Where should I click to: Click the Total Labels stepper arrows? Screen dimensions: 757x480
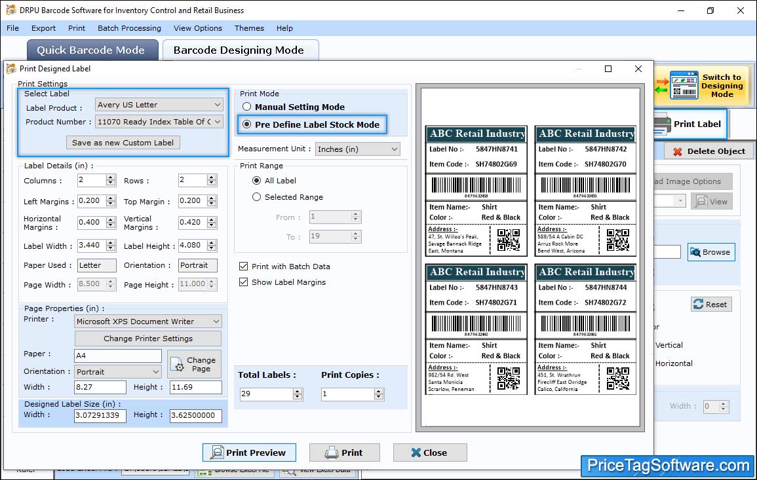pyautogui.click(x=298, y=394)
